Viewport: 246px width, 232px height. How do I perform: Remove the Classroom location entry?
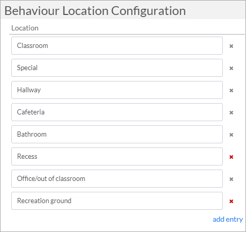pos(231,46)
